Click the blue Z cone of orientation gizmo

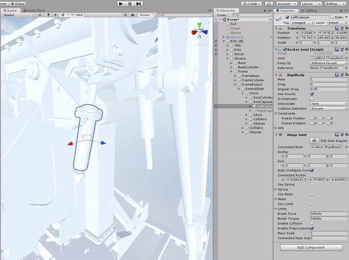pos(205,32)
